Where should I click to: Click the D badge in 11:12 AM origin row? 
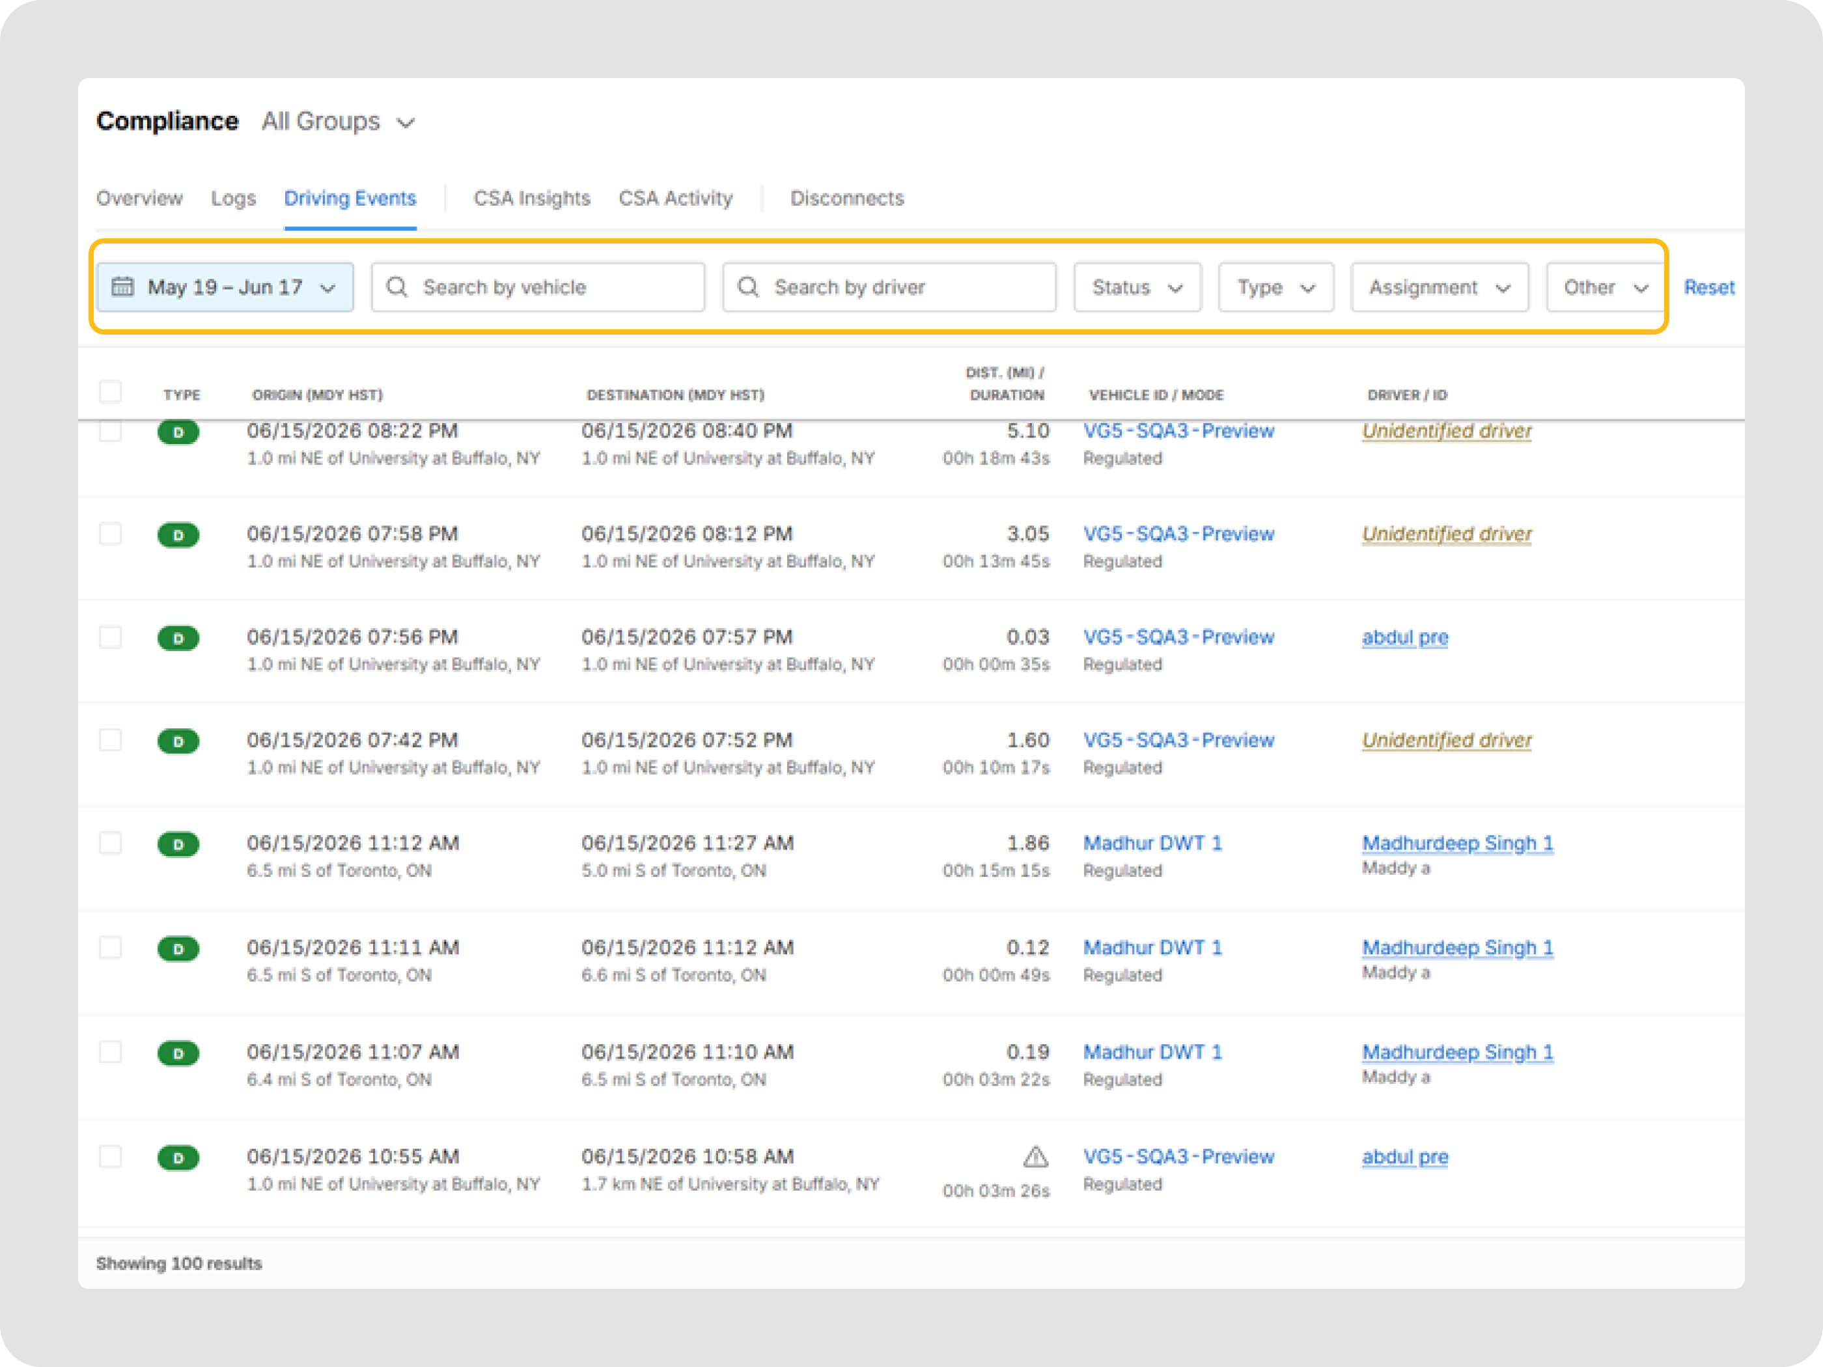tap(178, 844)
